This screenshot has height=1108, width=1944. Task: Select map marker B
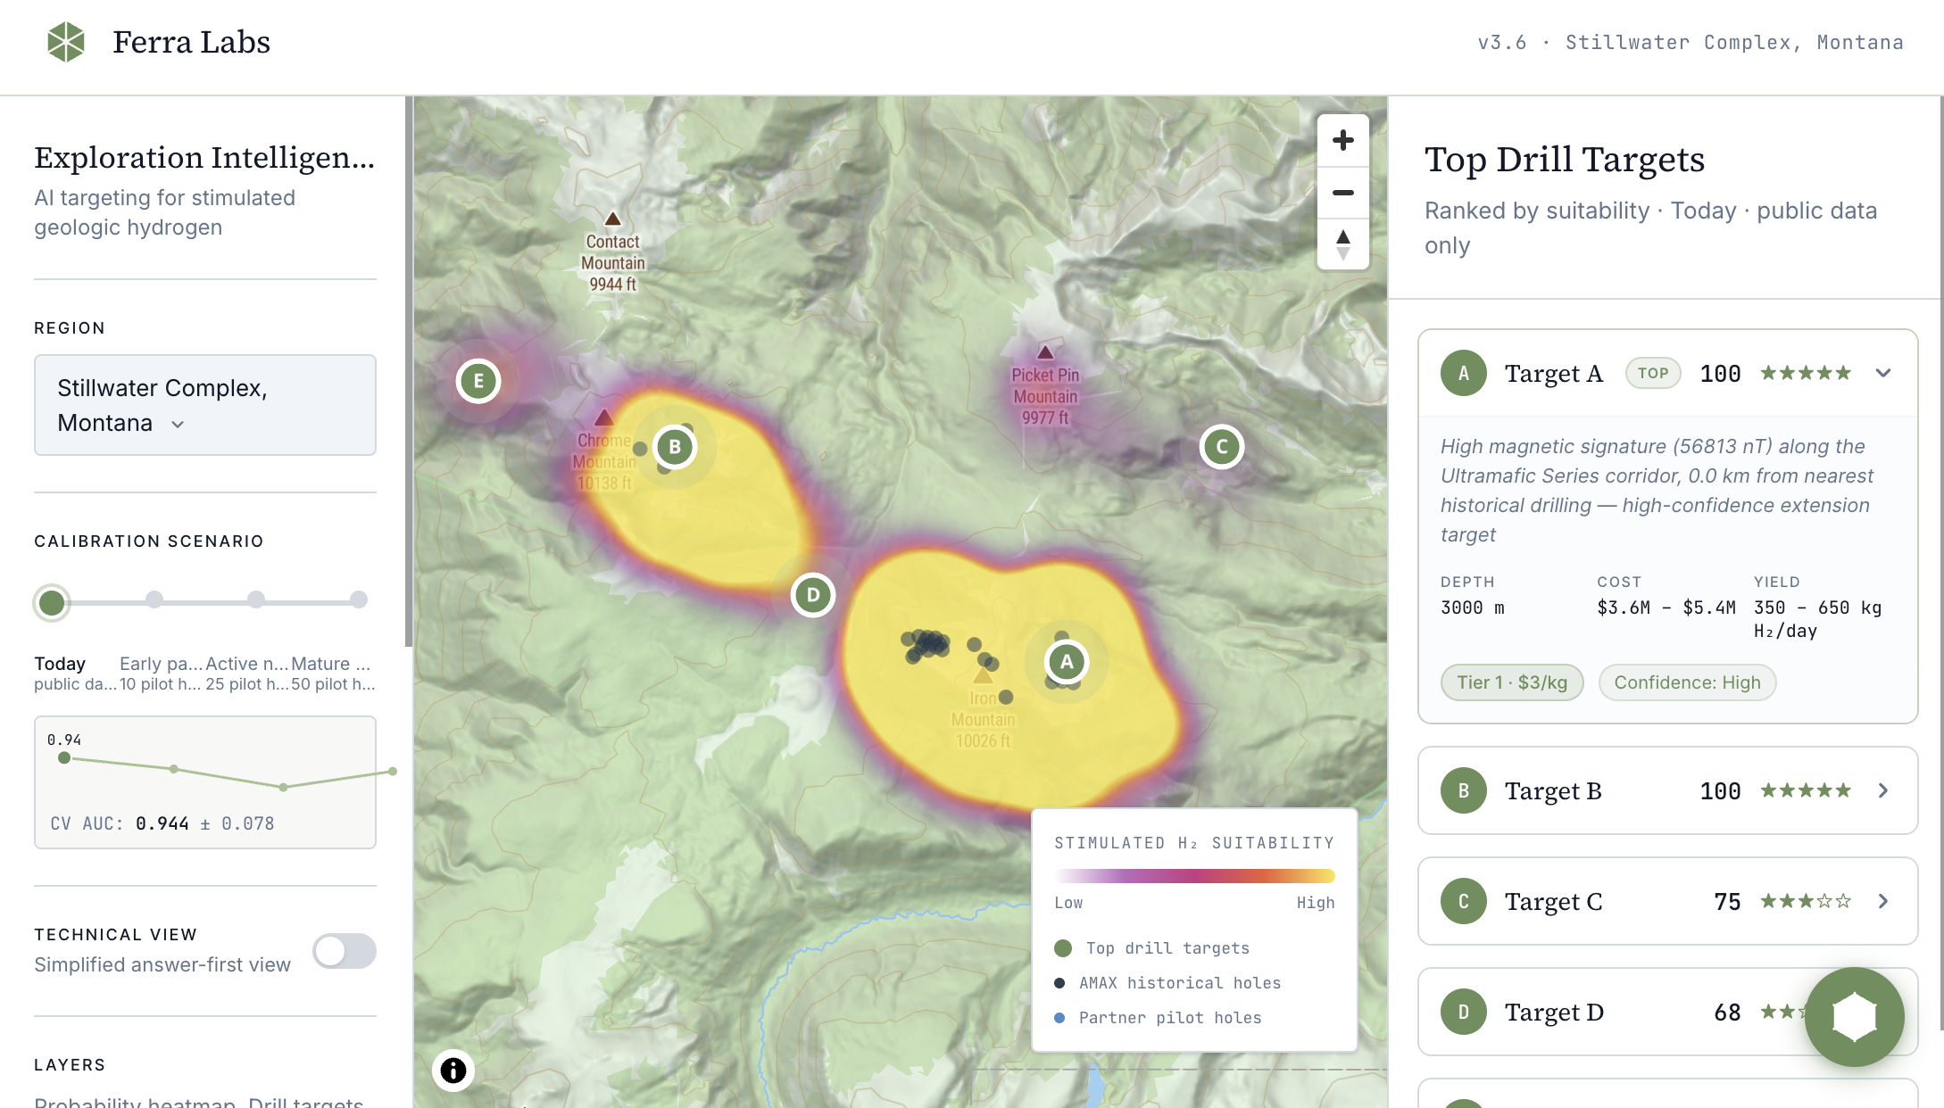tap(675, 447)
